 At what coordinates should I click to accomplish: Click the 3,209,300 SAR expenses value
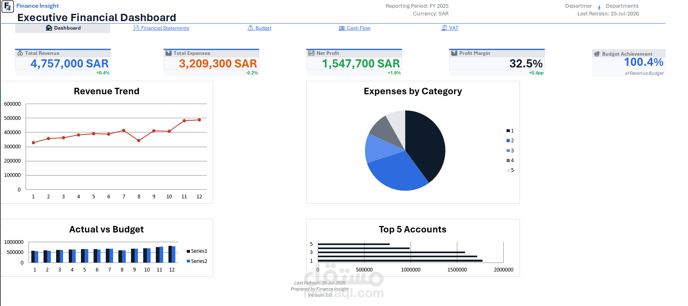point(218,64)
